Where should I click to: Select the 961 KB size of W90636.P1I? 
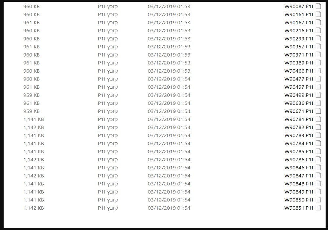(31, 103)
